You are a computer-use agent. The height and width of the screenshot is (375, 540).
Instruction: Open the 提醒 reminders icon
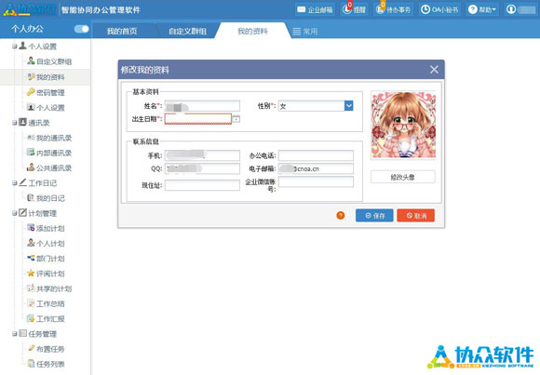pos(346,9)
